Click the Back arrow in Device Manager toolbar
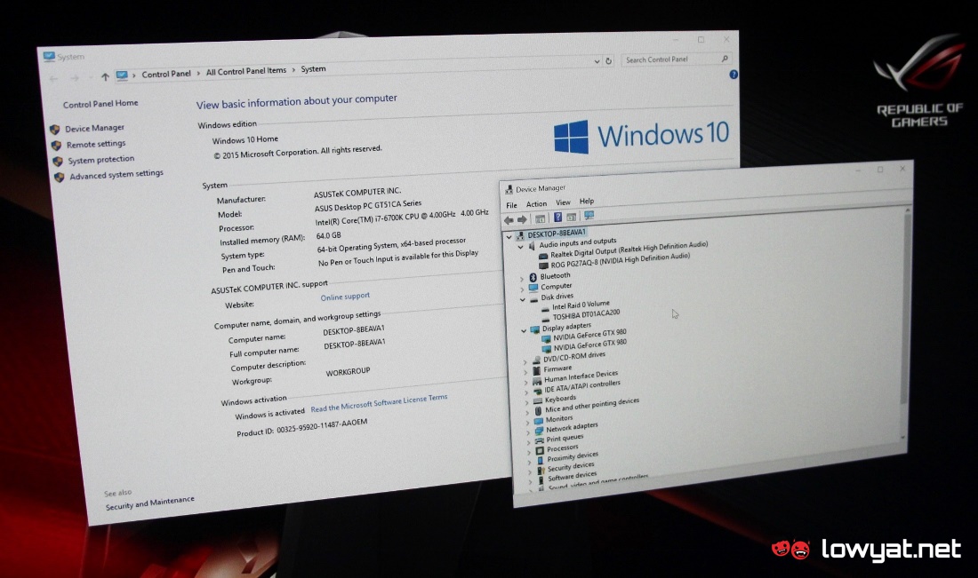 pos(509,219)
